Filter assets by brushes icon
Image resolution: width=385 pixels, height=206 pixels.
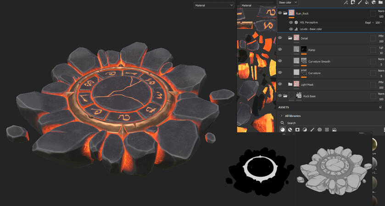[x=312, y=130]
